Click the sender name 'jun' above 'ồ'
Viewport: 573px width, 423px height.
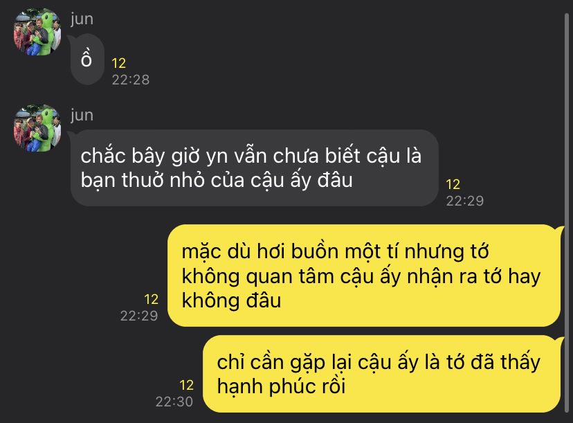[82, 19]
